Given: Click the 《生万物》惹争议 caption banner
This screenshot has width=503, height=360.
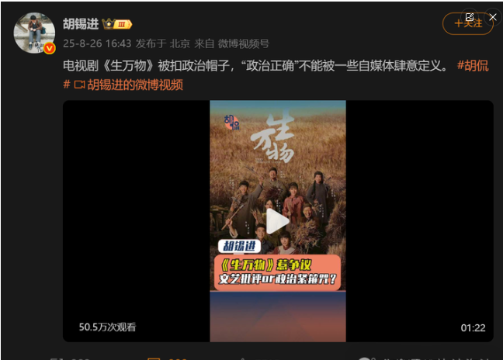Looking at the screenshot, I should [x=277, y=272].
